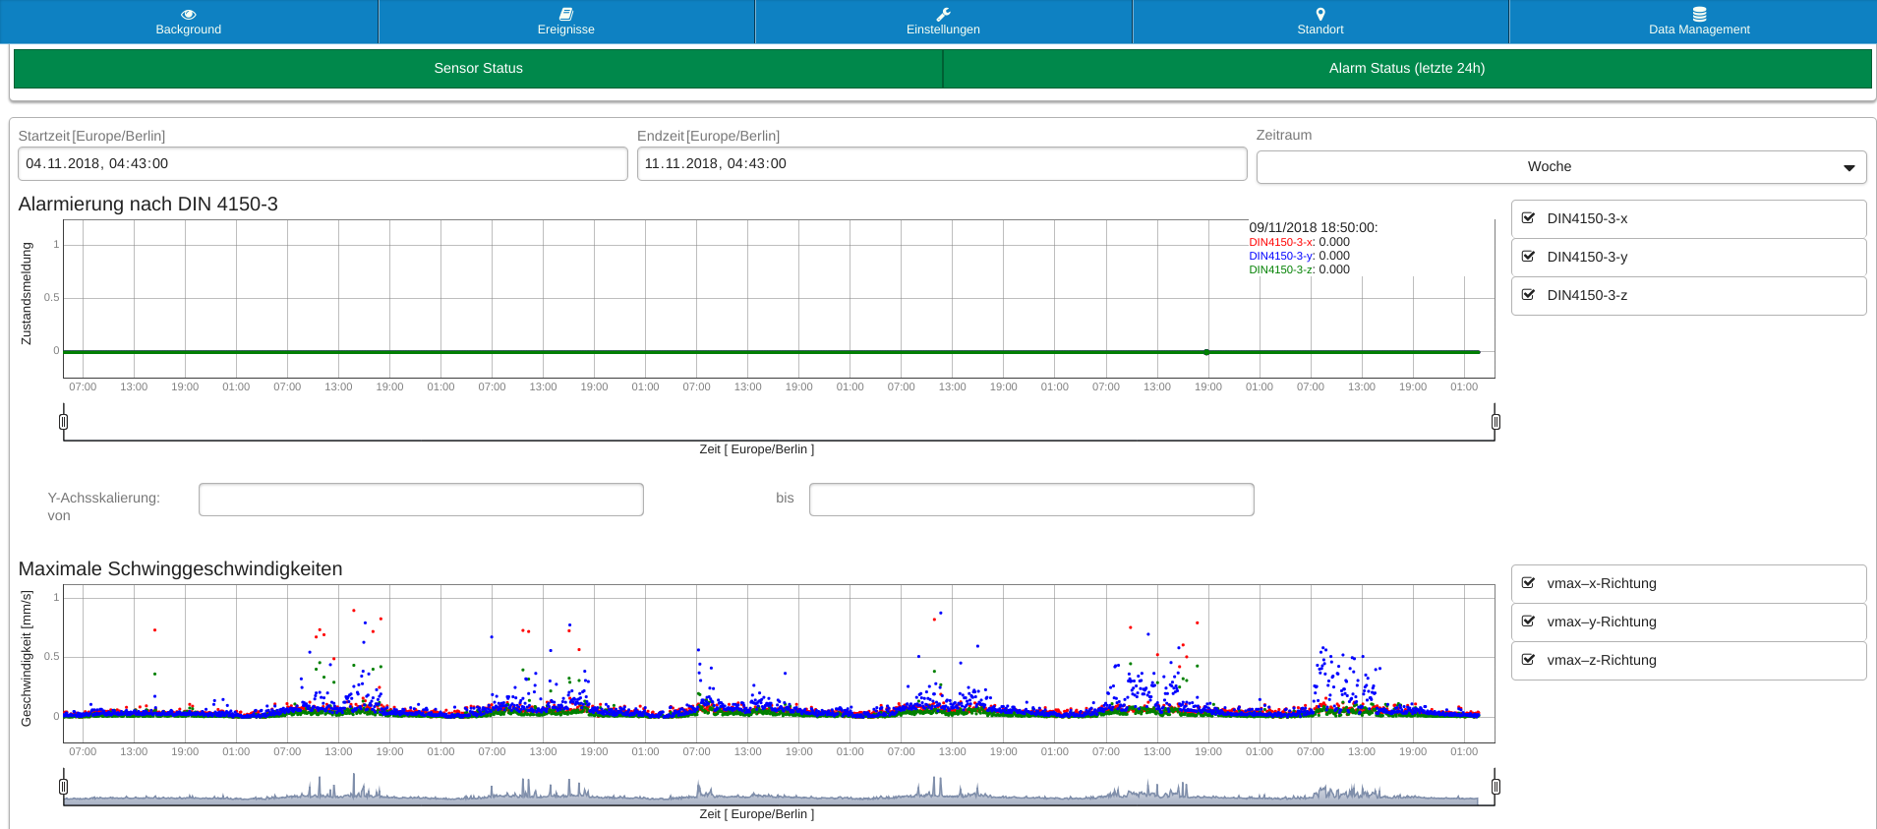Click the Y-Achsskalierung von input field
The height and width of the screenshot is (829, 1877).
(x=421, y=500)
